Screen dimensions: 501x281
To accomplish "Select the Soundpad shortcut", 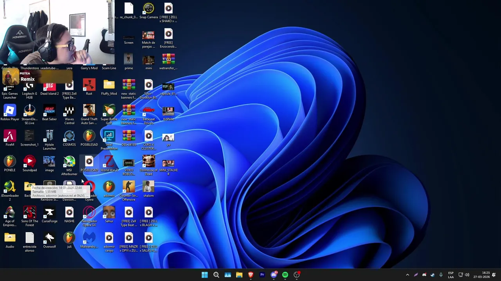I will pos(29,164).
